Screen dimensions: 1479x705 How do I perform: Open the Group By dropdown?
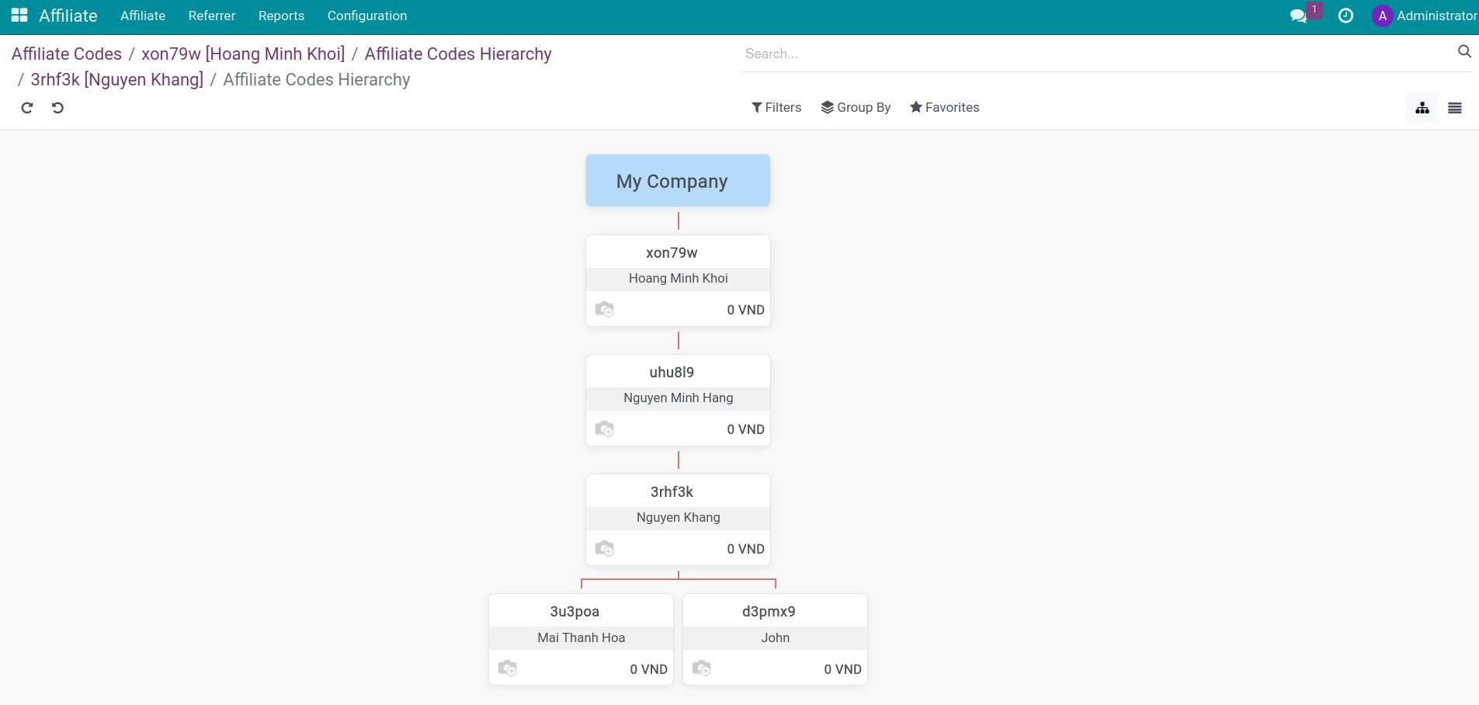(856, 107)
